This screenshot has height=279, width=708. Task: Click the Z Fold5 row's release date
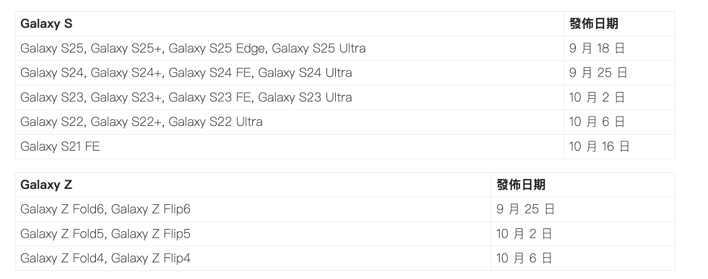pyautogui.click(x=524, y=234)
